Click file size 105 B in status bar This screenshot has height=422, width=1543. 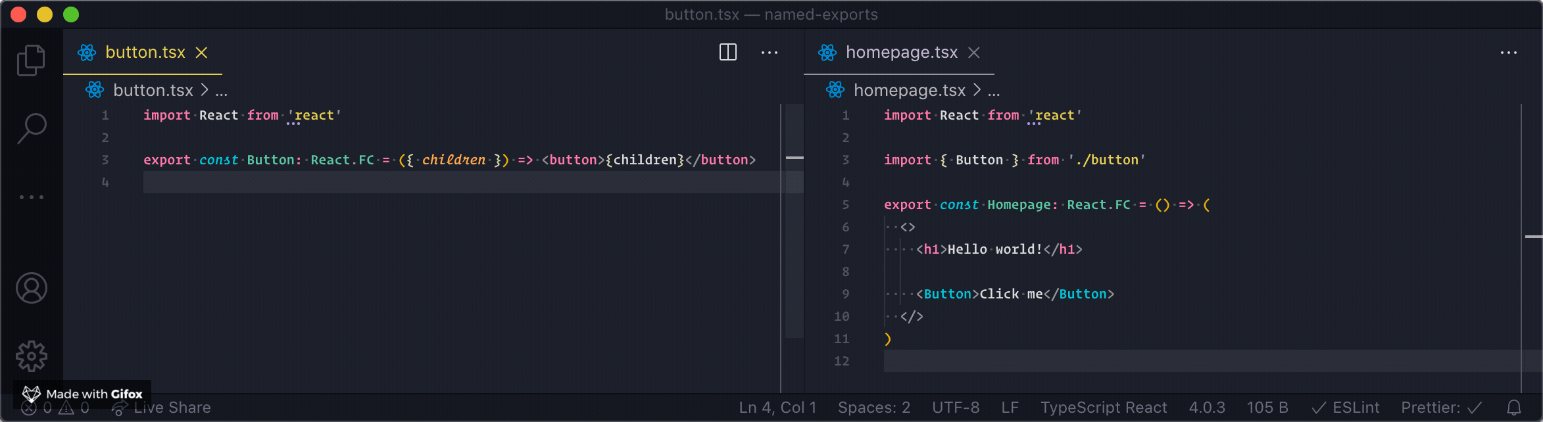pyautogui.click(x=1267, y=408)
